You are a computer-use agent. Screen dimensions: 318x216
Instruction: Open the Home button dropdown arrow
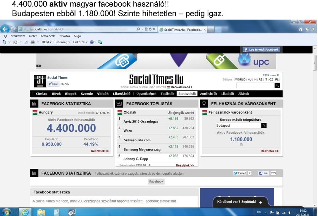(10, 42)
